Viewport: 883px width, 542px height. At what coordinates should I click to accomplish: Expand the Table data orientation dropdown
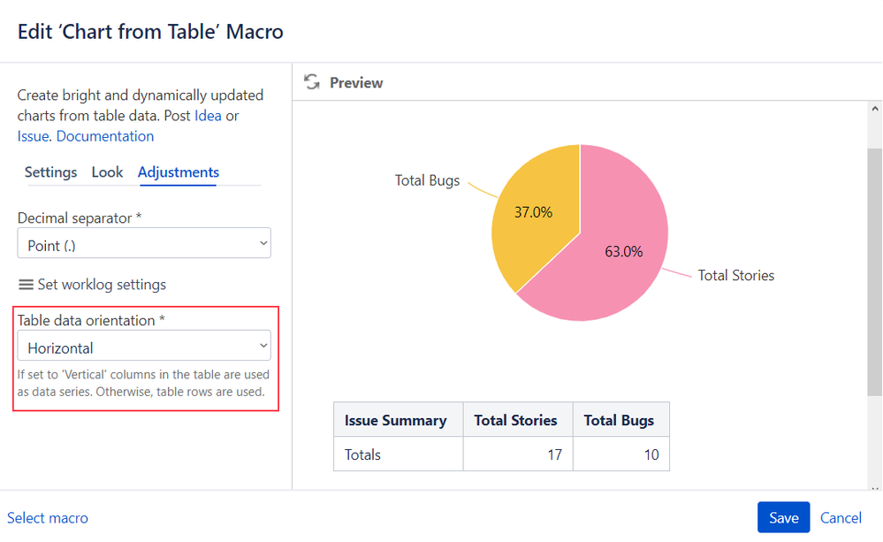click(144, 346)
